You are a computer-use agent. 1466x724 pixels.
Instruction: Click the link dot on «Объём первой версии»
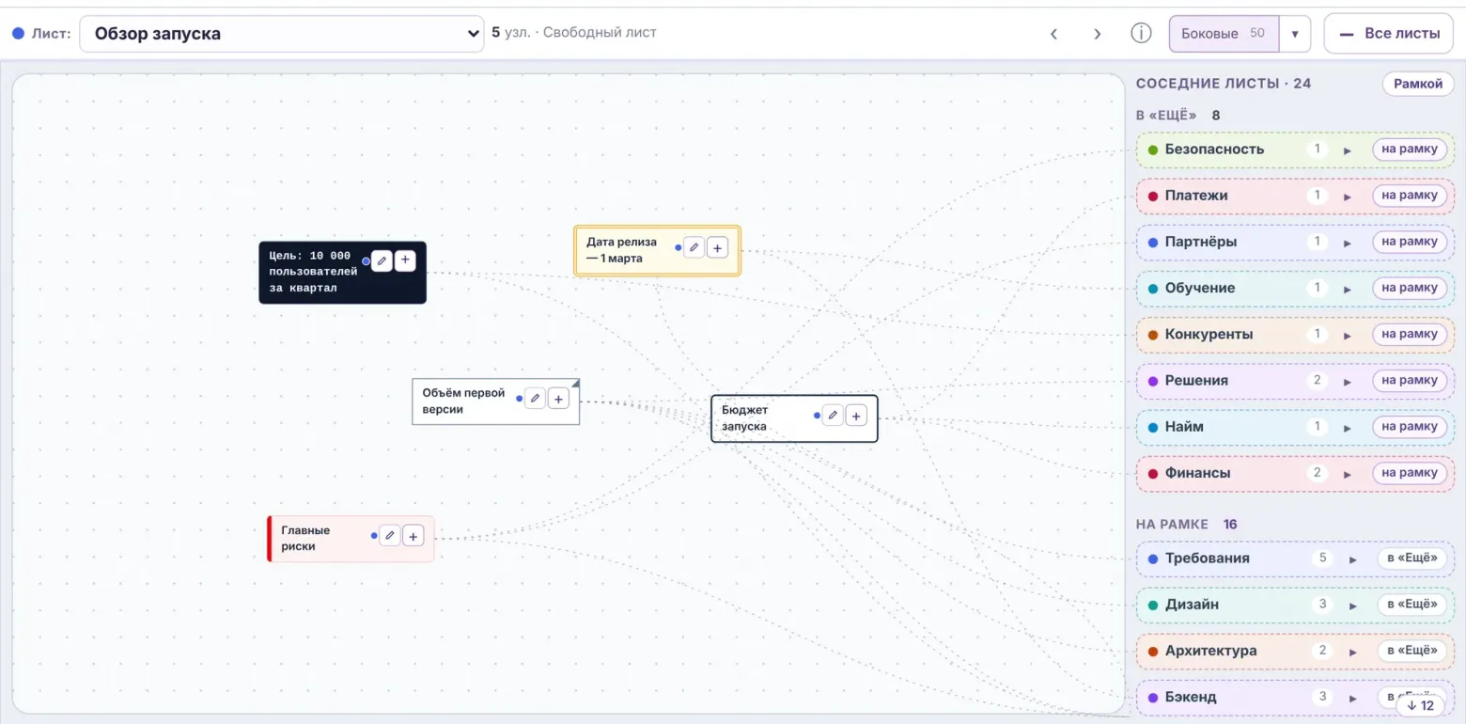coord(519,399)
